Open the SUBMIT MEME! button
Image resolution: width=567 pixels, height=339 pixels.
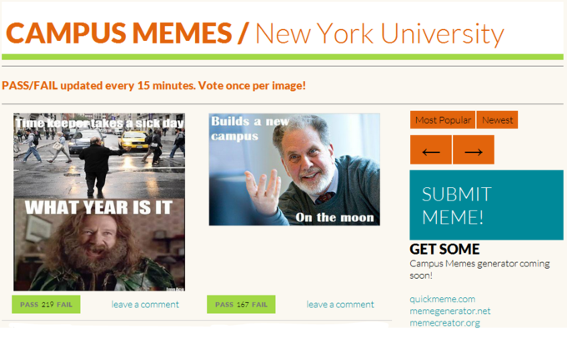point(486,205)
